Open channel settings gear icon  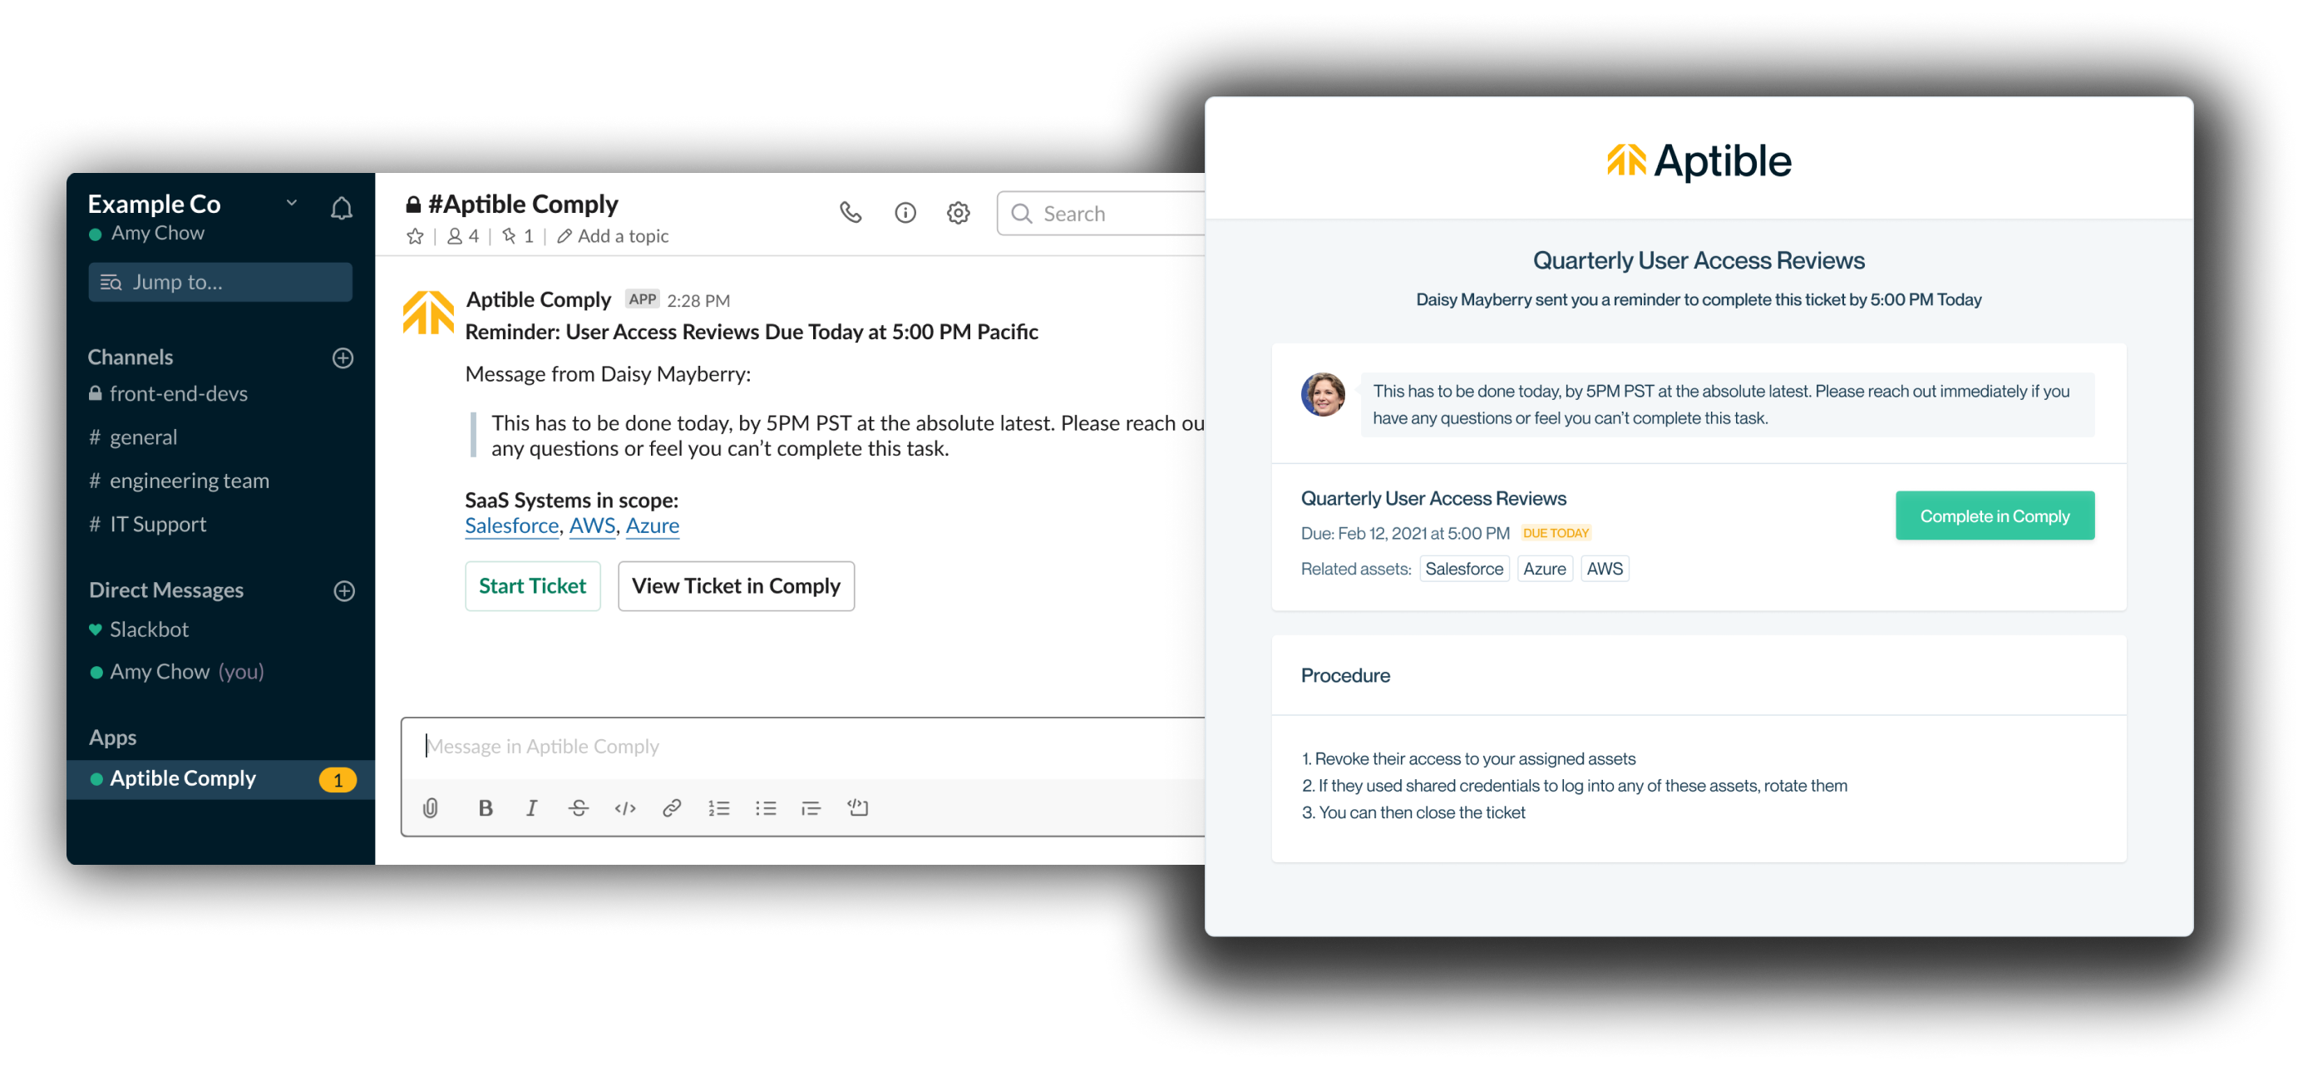958,214
